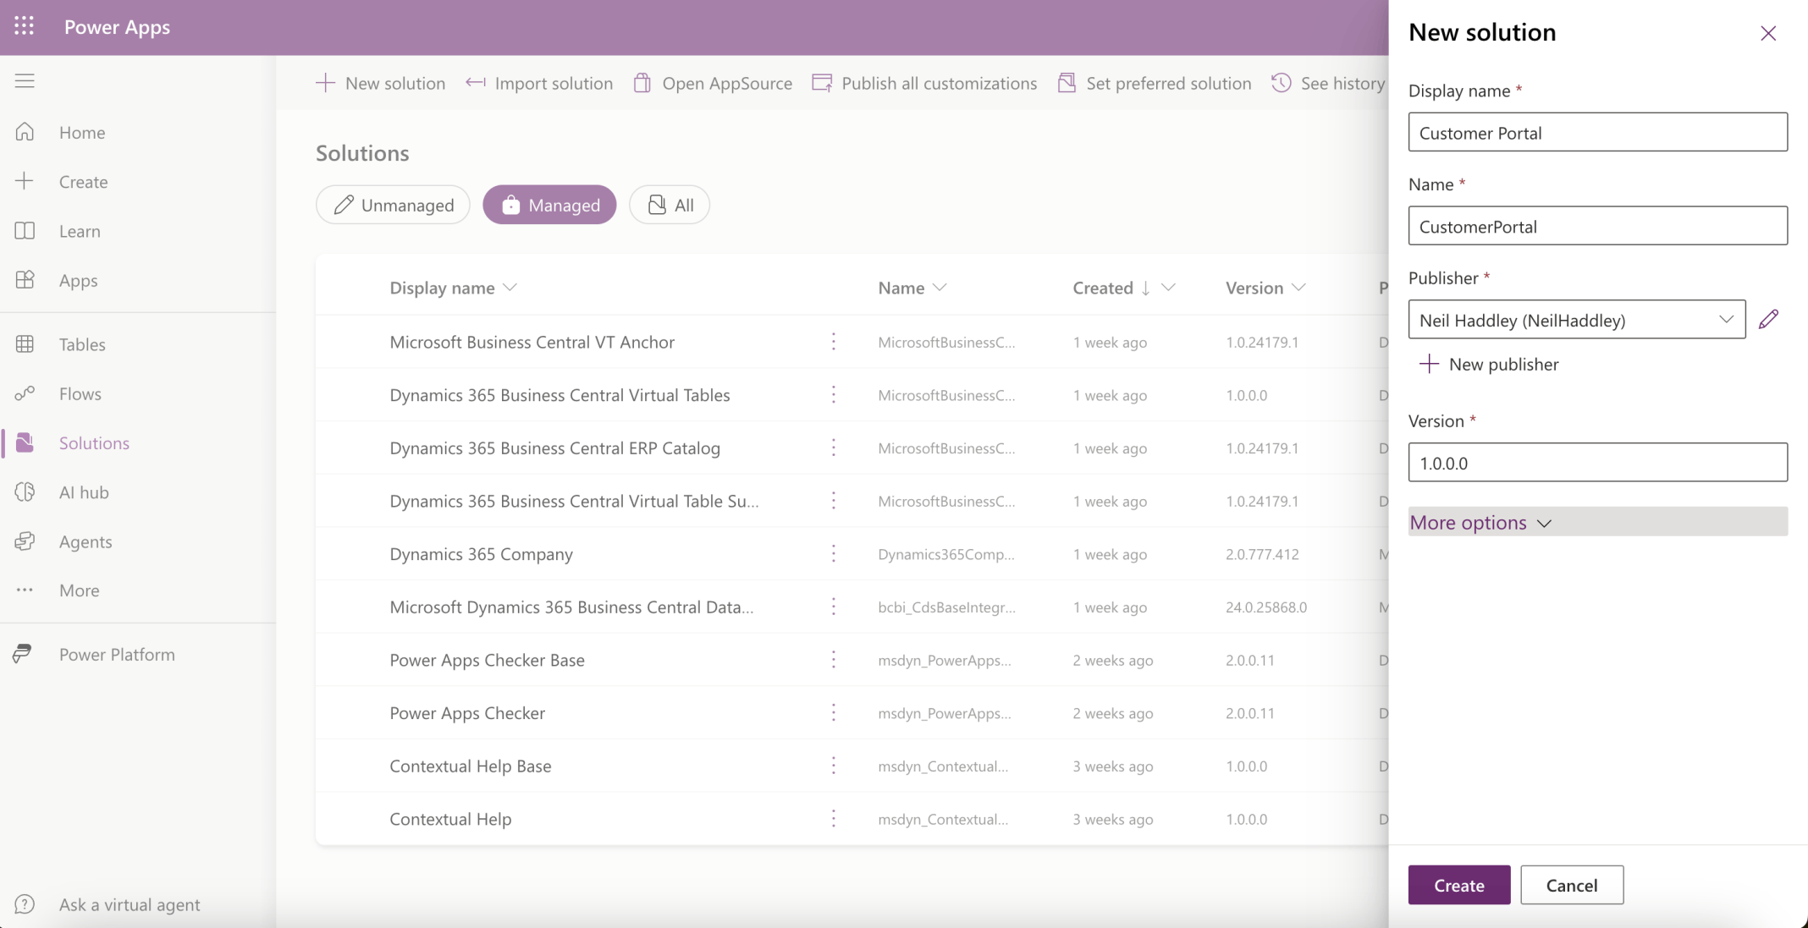Click the edit publisher pencil icon
The height and width of the screenshot is (928, 1808).
[x=1768, y=320]
